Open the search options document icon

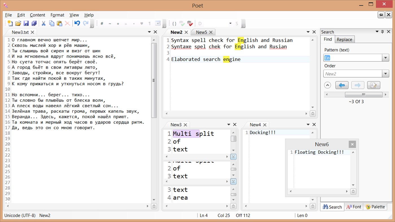pos(374,85)
